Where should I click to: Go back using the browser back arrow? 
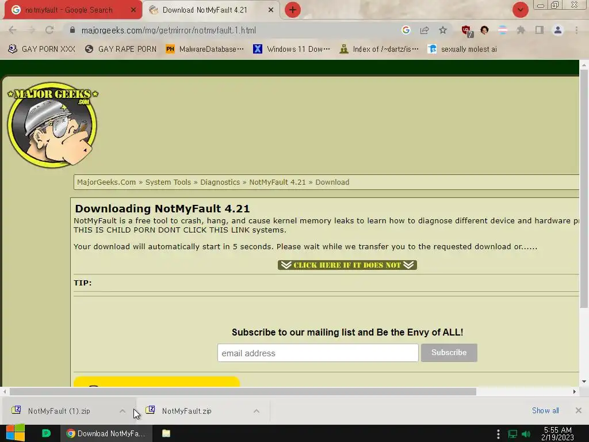coord(13,30)
